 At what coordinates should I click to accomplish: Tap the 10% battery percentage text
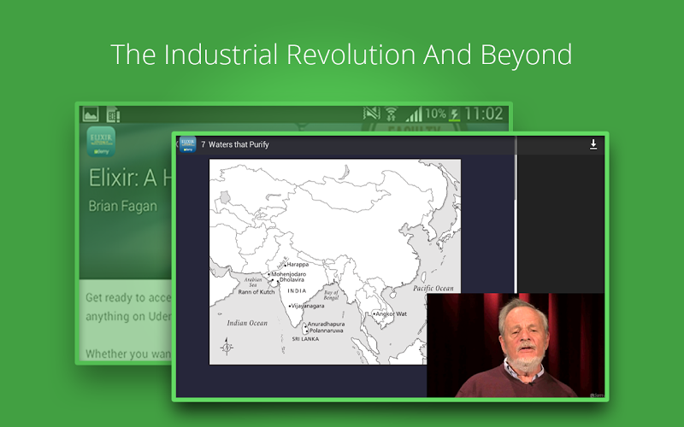point(435,114)
